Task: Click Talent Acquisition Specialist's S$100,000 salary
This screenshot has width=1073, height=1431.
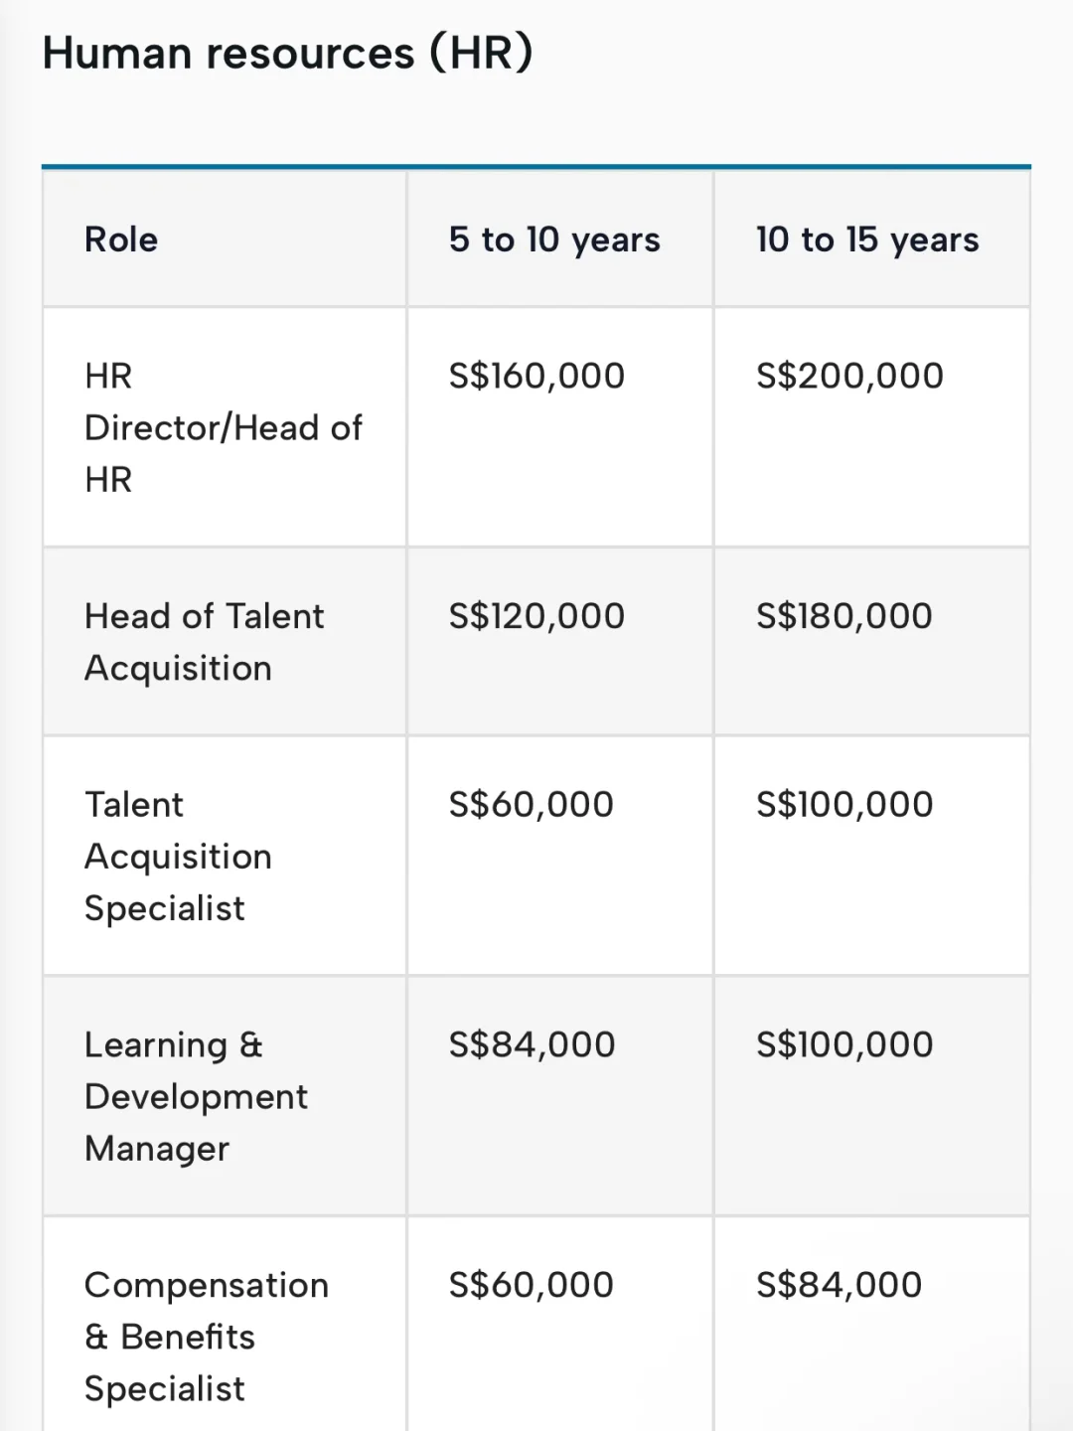Action: tap(844, 804)
